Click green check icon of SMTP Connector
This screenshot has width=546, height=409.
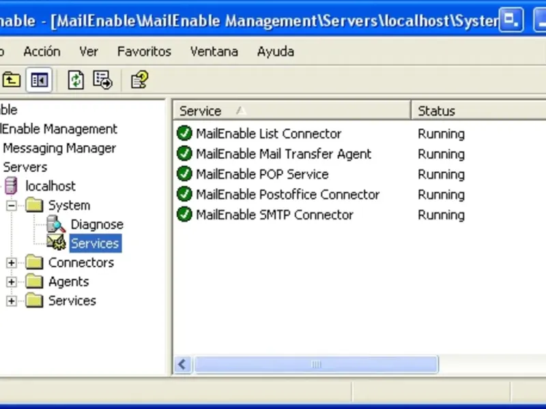[184, 214]
